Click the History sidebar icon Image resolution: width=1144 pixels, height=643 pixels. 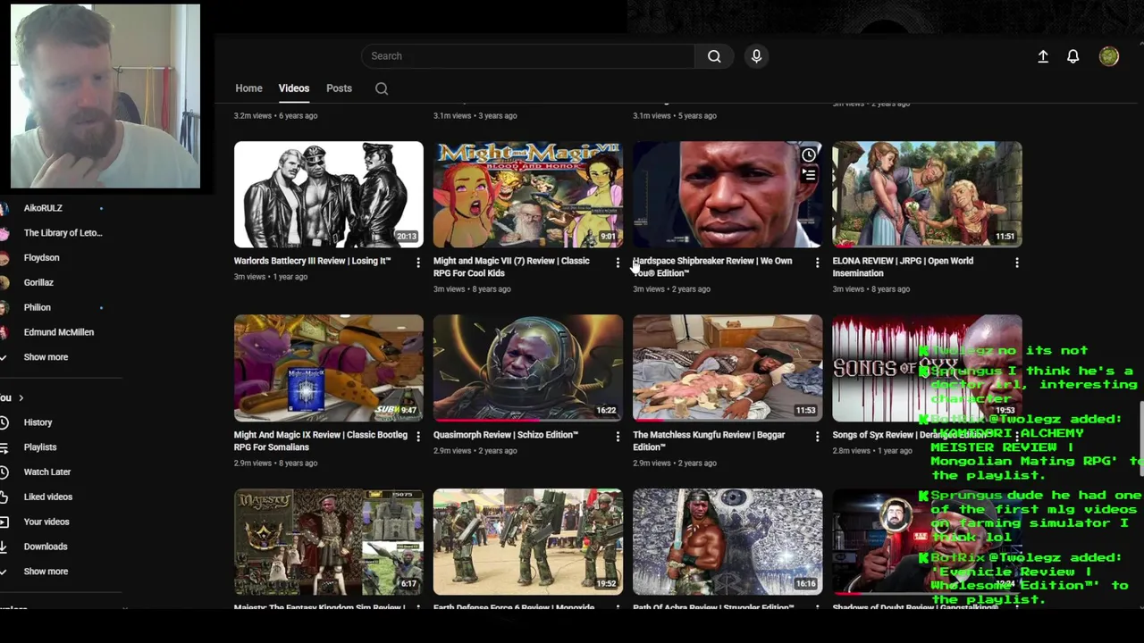(4, 422)
